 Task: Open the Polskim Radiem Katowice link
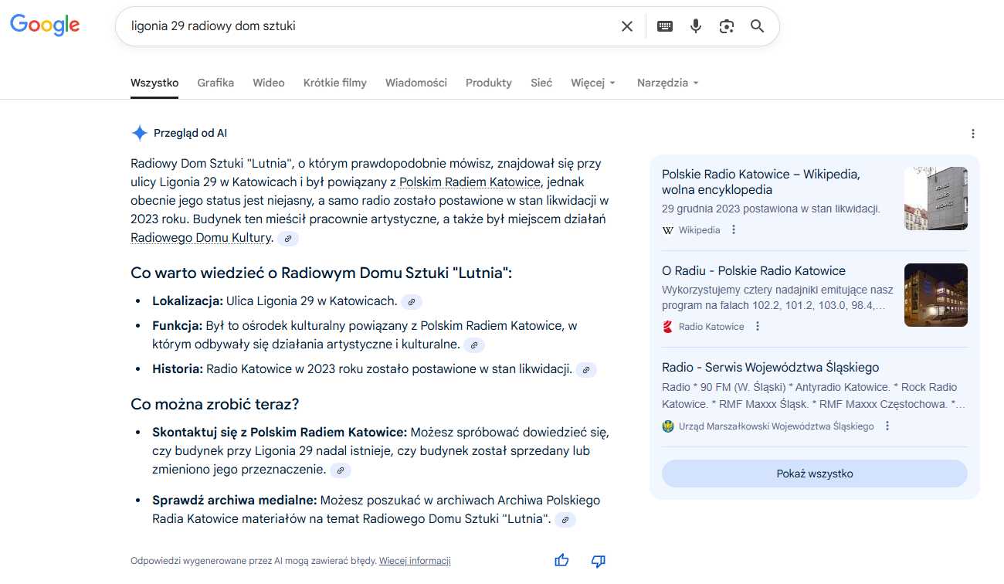[470, 182]
